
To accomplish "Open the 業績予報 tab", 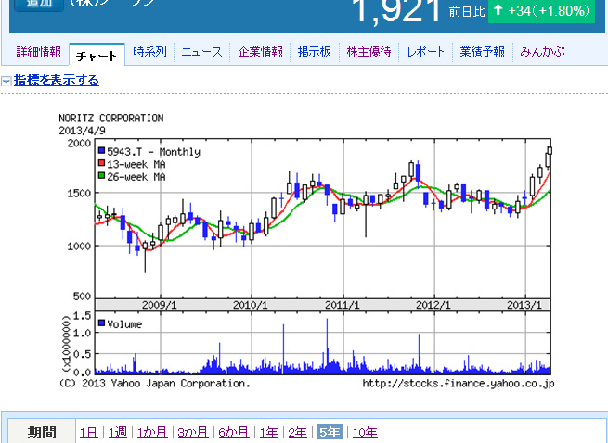I will pyautogui.click(x=483, y=52).
